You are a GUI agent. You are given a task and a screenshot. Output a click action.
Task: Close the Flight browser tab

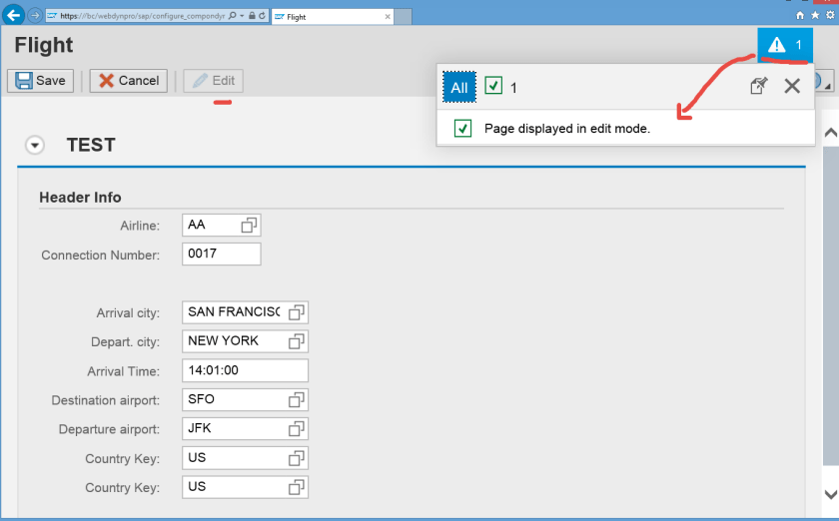coord(388,17)
